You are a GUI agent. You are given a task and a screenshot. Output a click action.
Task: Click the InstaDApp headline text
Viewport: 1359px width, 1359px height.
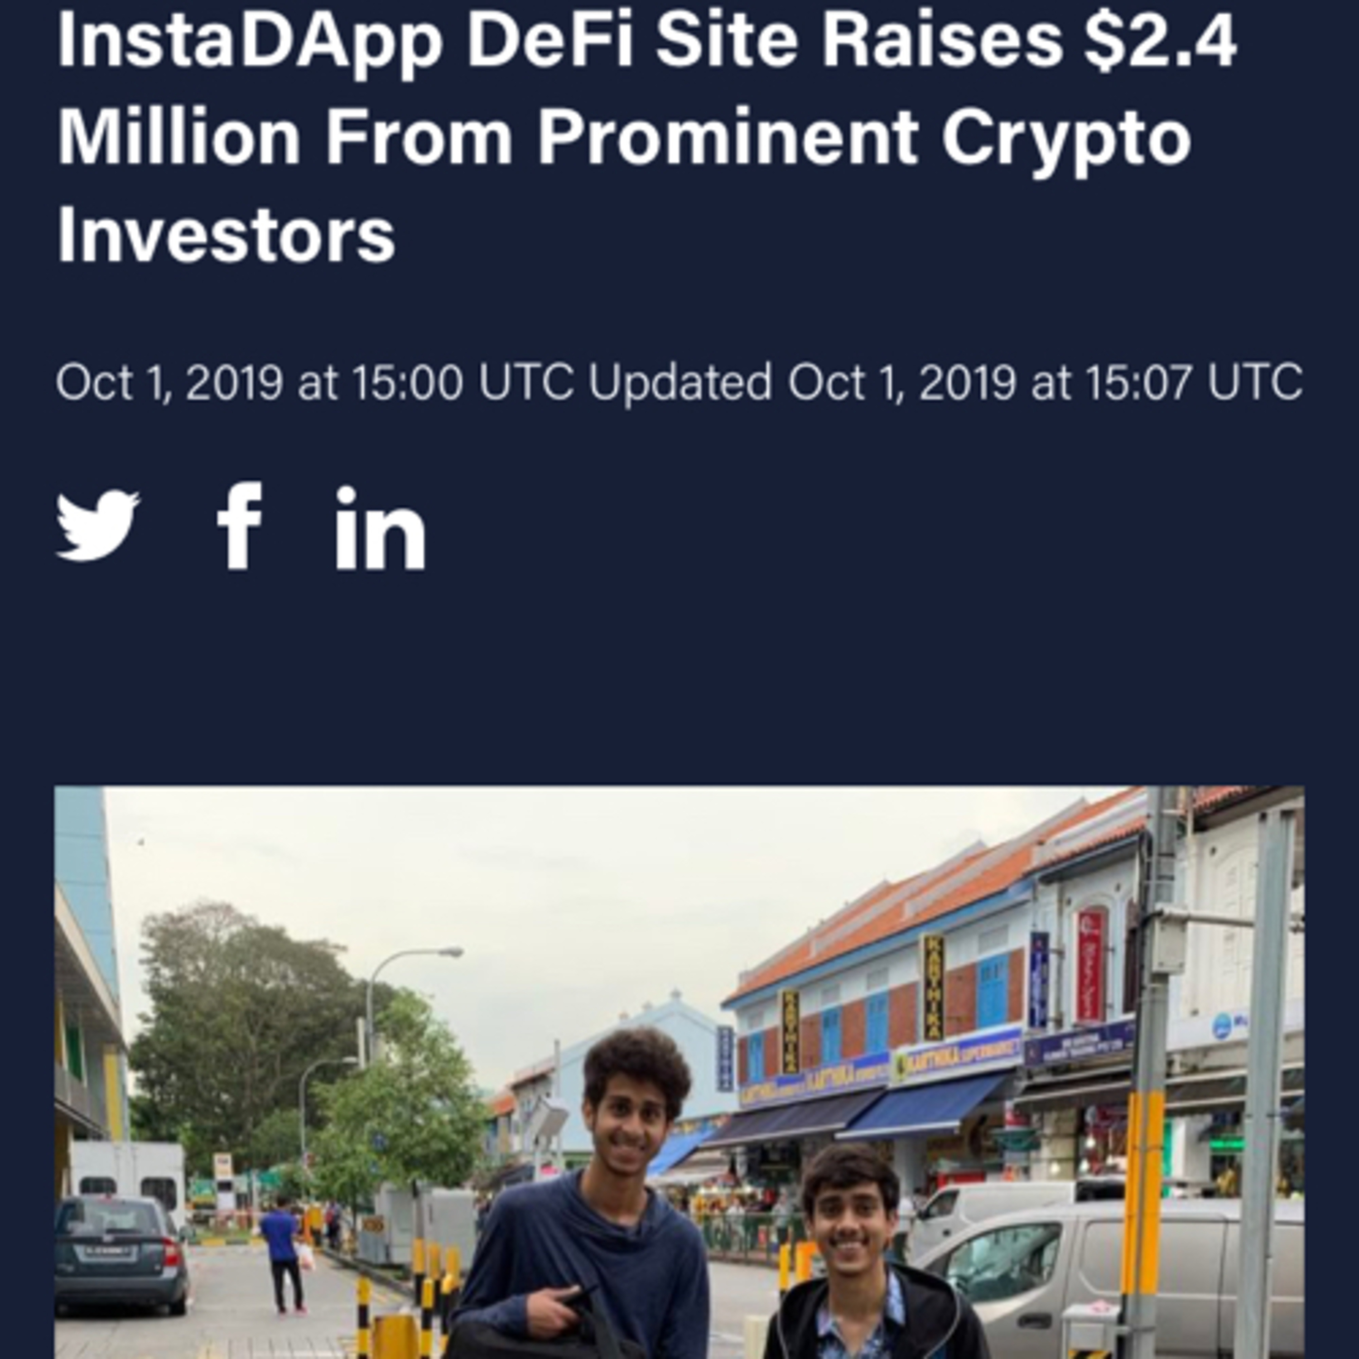pyautogui.click(x=646, y=137)
